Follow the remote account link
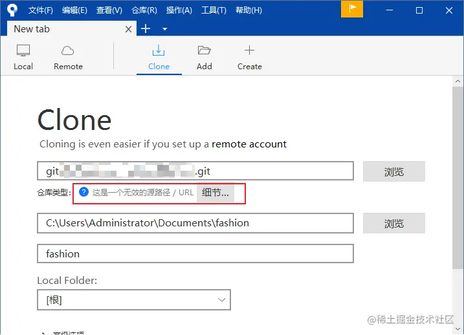Screen dimensions: 464x335 [x=249, y=144]
